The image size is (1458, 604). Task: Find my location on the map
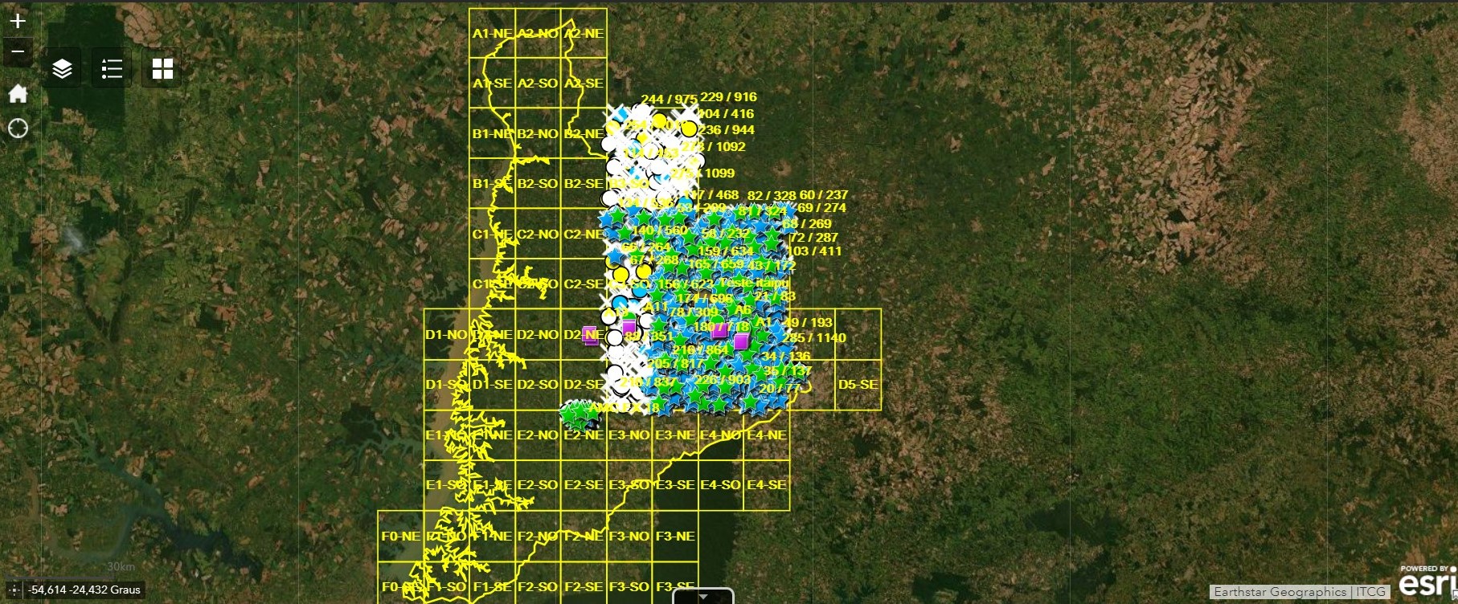[x=18, y=129]
